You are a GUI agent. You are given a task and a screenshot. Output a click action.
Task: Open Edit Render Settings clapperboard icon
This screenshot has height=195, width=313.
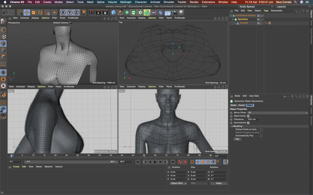coord(105,12)
